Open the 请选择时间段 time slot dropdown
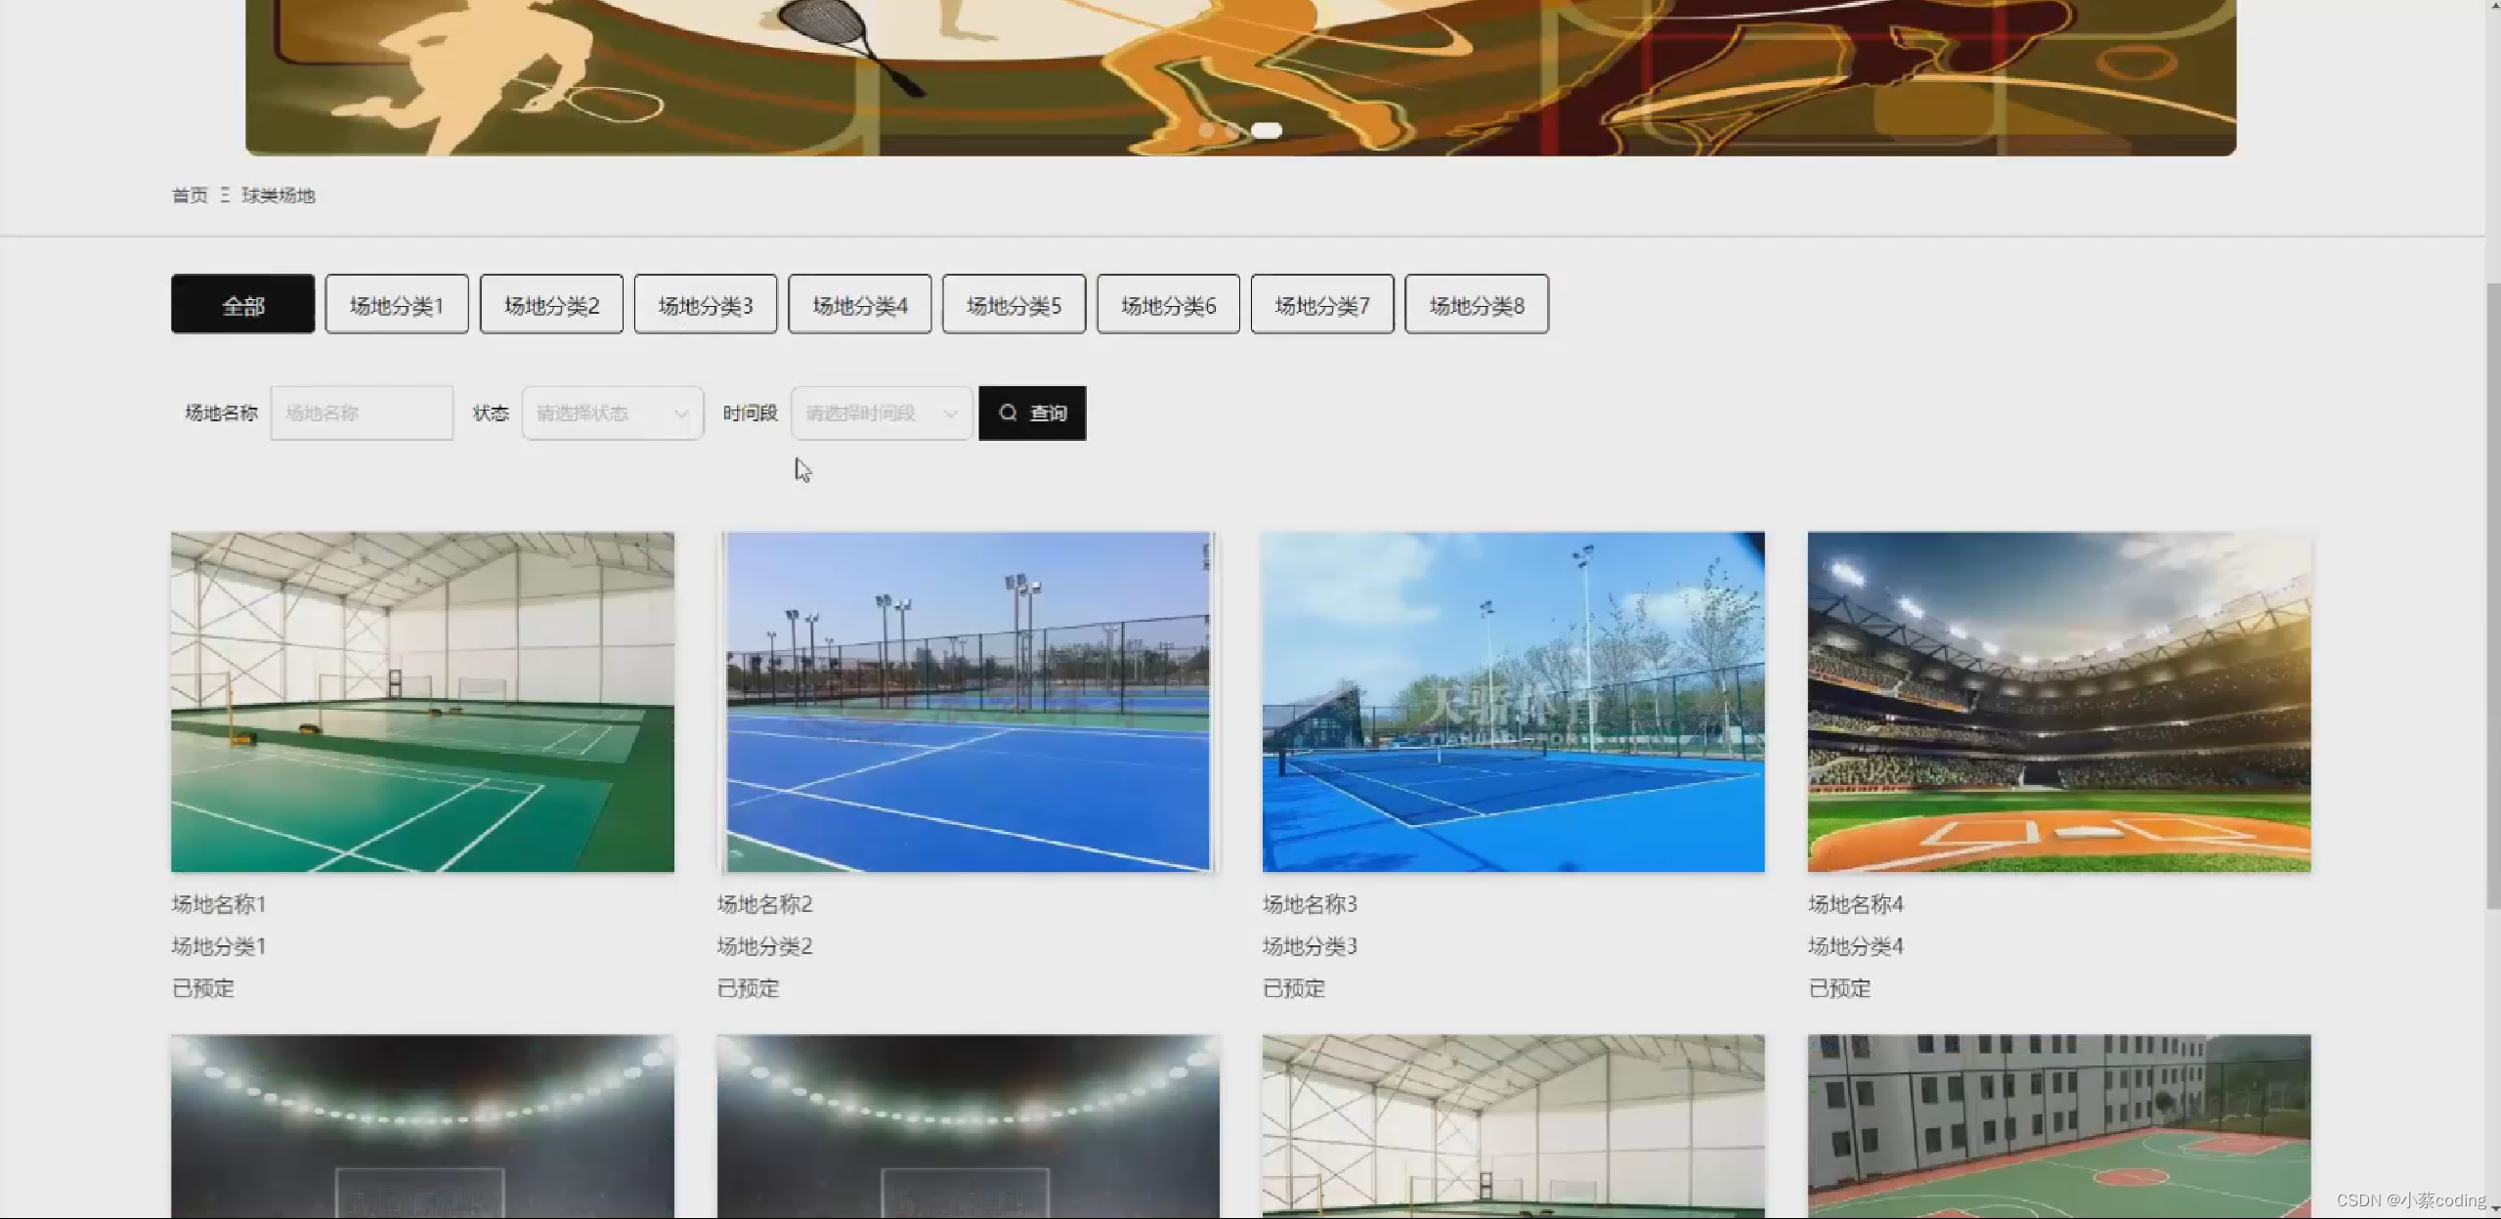This screenshot has height=1219, width=2501. 882,414
